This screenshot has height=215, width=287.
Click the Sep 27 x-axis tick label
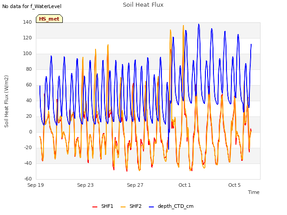point(135,185)
